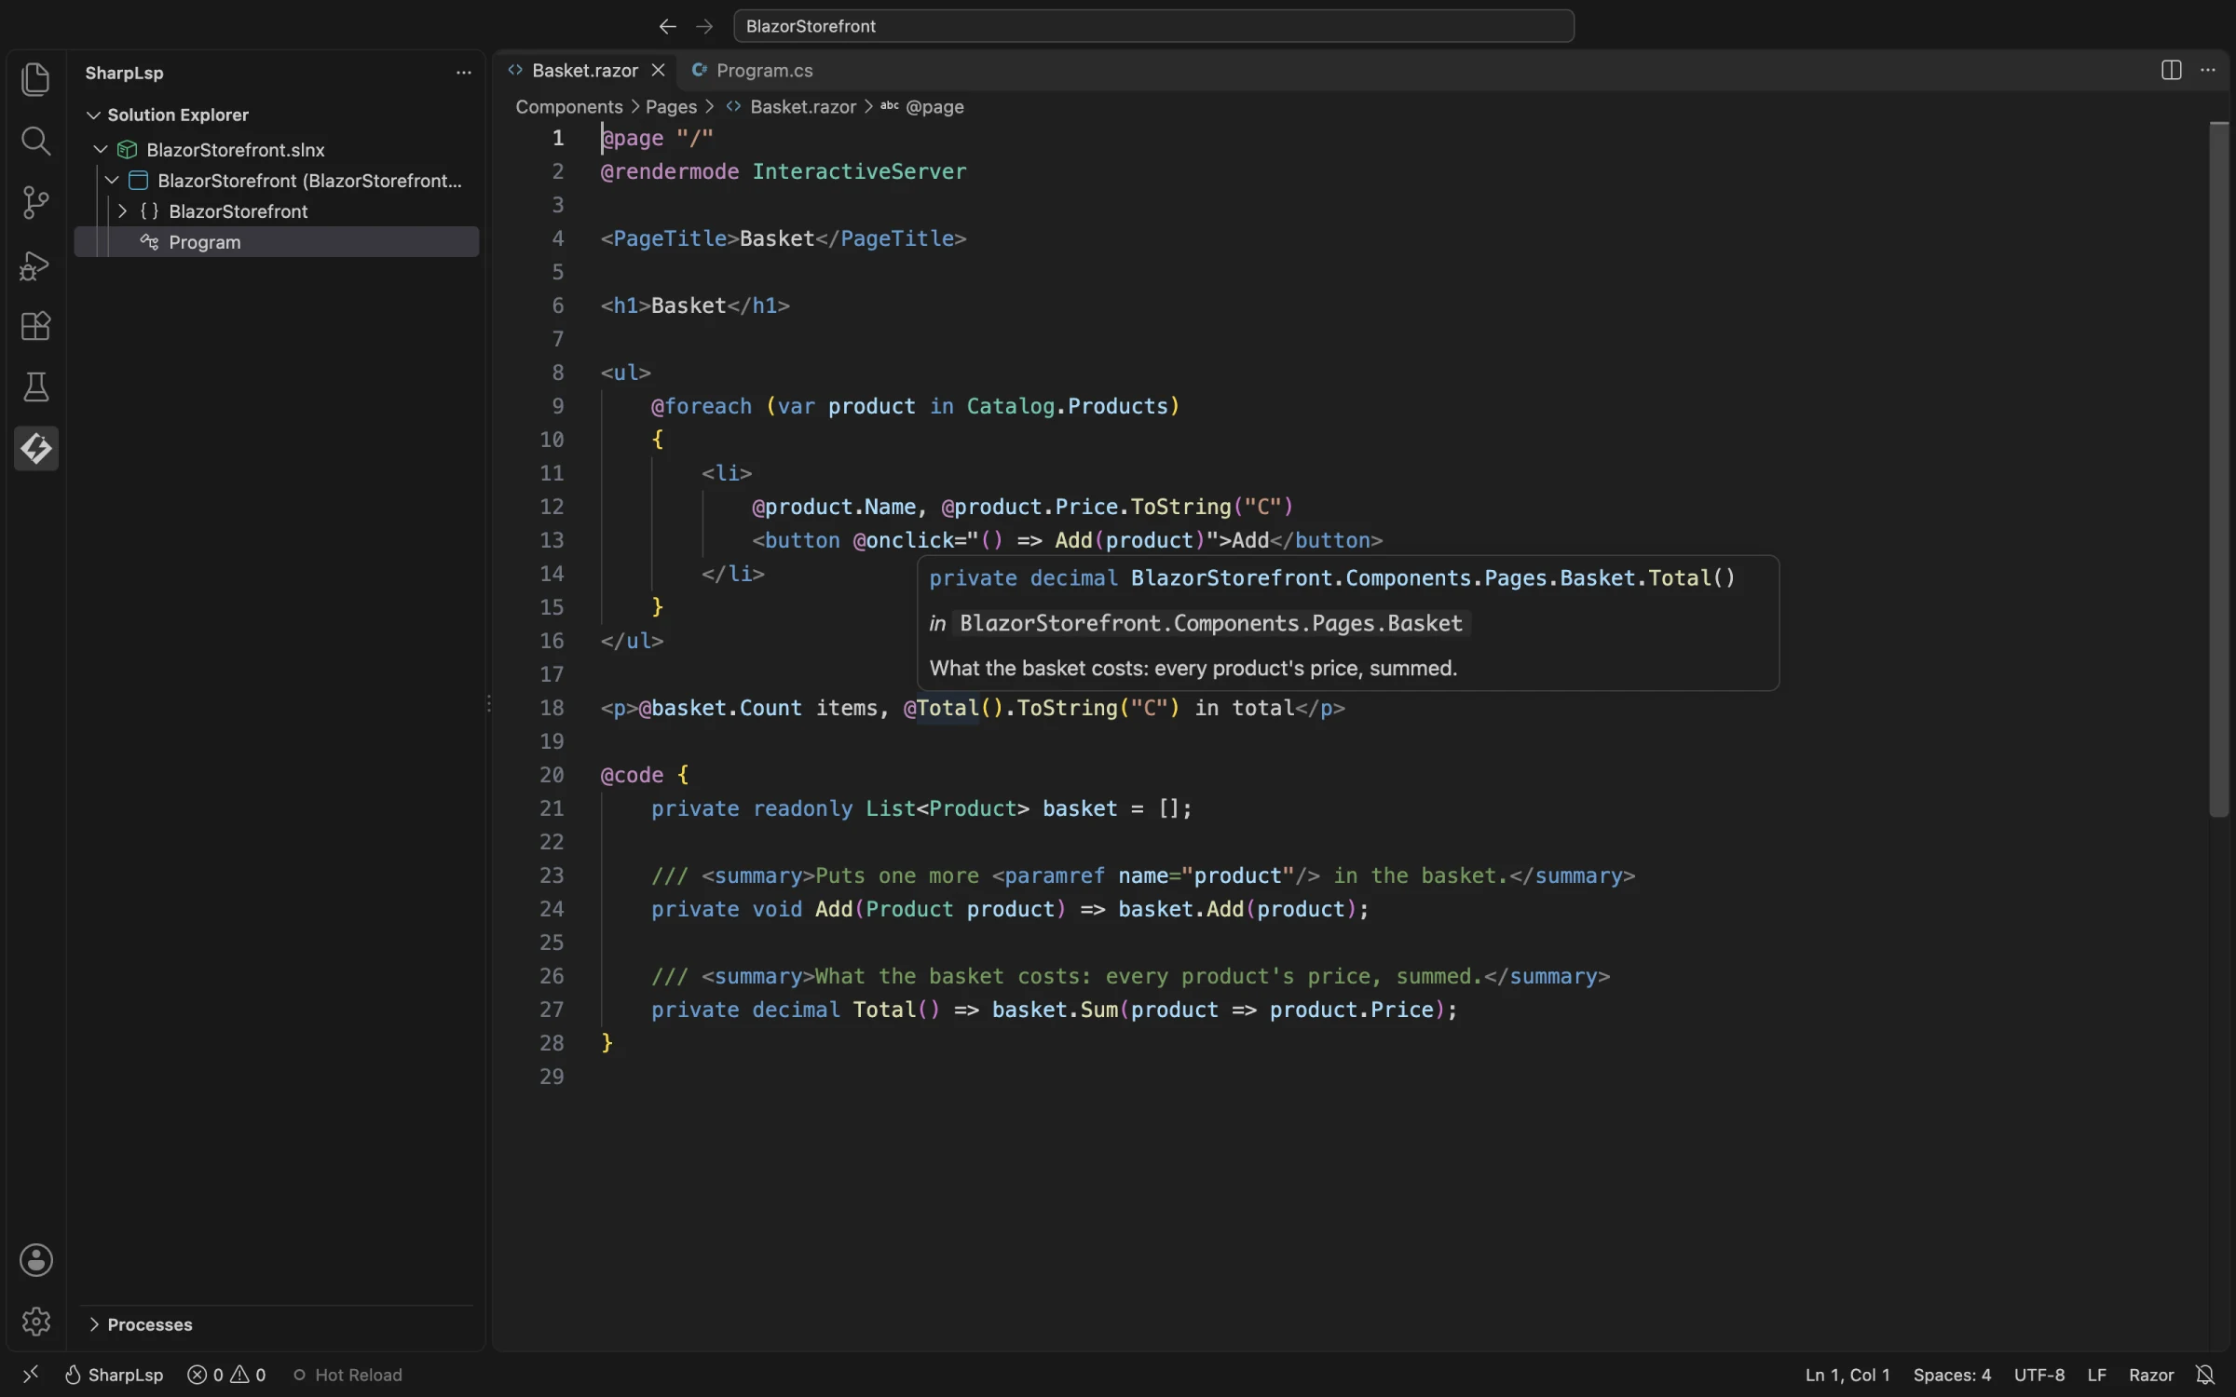
Task: Click Pages in the breadcrumb
Action: (671, 107)
